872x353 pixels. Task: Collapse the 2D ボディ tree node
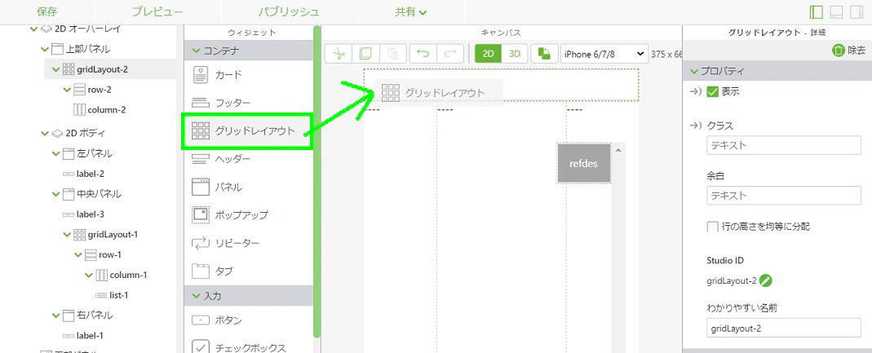tap(45, 134)
